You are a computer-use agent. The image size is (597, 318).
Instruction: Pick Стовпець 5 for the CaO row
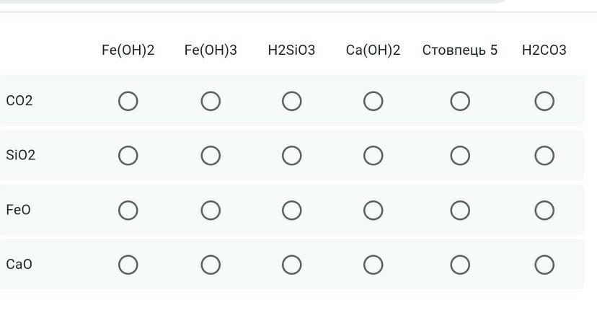tap(460, 265)
